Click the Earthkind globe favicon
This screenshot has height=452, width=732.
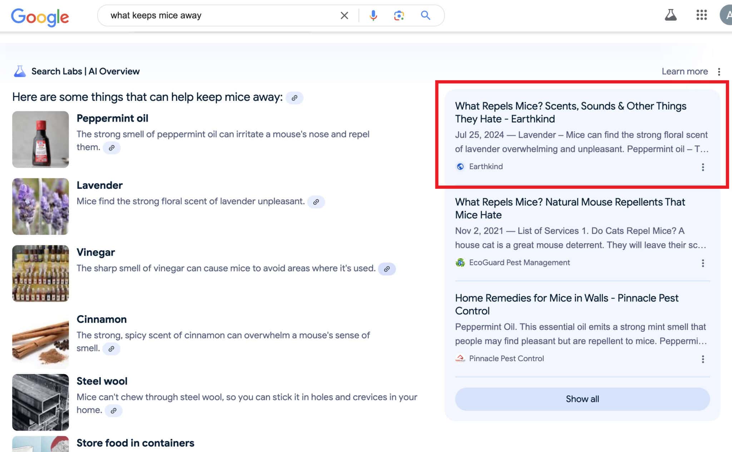tap(460, 166)
